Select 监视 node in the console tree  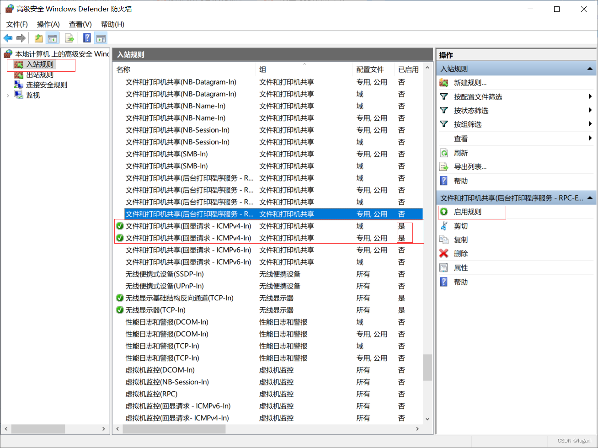pyautogui.click(x=33, y=95)
